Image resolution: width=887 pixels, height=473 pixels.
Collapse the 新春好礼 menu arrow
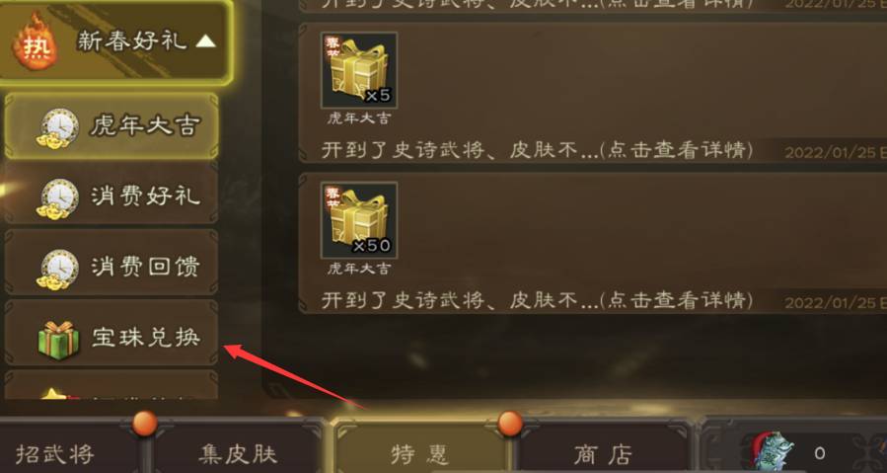(206, 40)
